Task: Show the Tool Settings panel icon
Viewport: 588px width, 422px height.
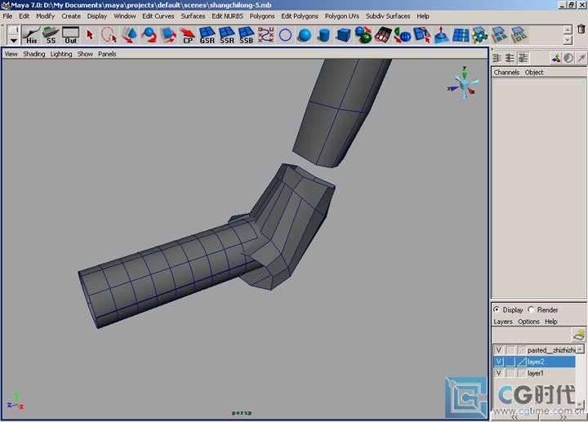Action: click(x=510, y=58)
